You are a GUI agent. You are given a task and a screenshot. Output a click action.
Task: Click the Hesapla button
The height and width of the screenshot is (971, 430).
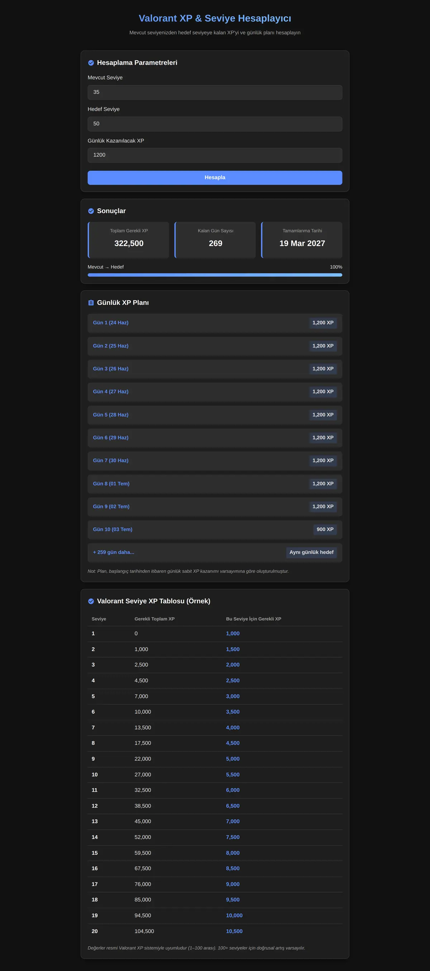click(x=215, y=177)
